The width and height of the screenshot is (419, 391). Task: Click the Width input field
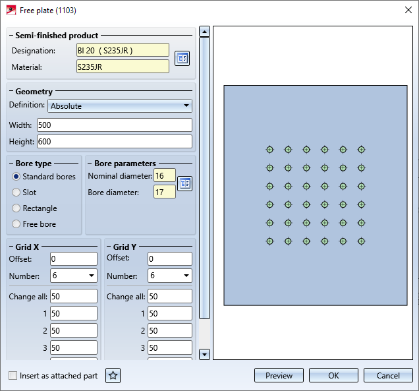click(114, 125)
